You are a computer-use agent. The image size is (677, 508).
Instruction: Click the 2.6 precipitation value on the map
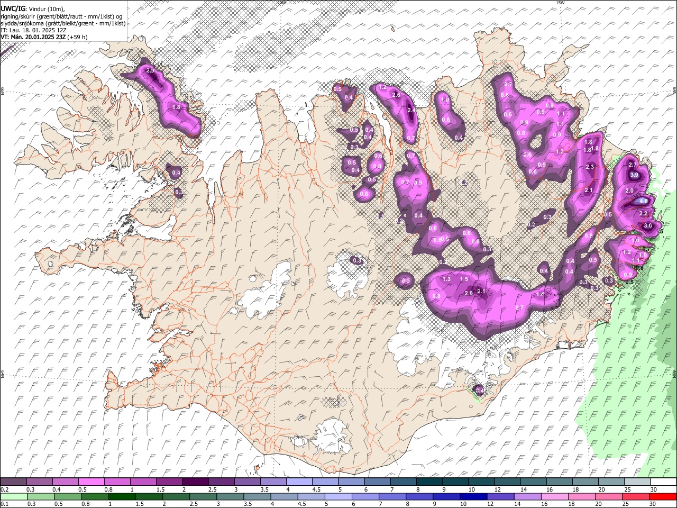tap(396, 95)
